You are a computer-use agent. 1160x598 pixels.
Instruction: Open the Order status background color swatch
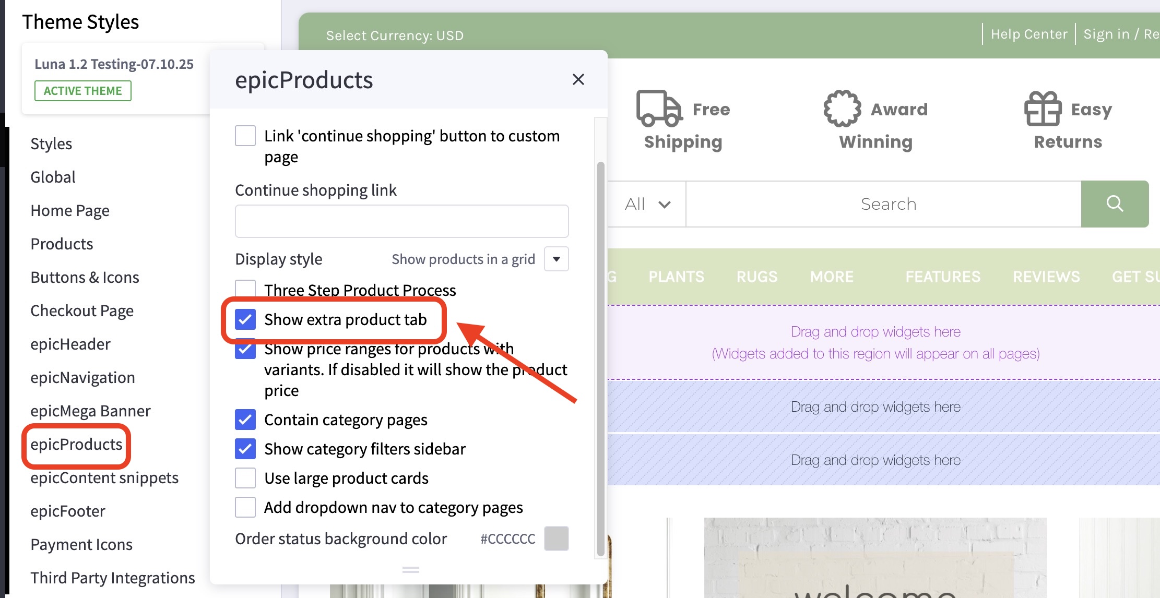[x=556, y=539]
